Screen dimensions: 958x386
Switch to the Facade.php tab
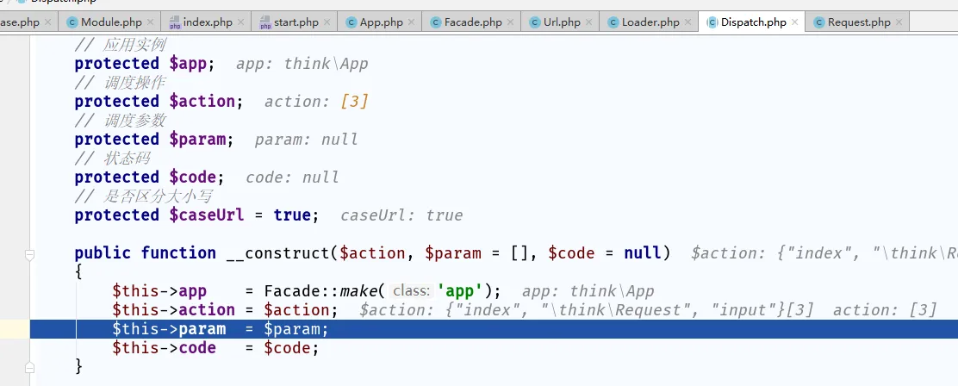pyautogui.click(x=472, y=22)
